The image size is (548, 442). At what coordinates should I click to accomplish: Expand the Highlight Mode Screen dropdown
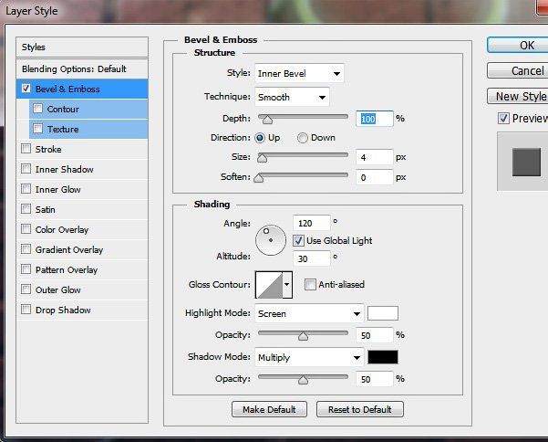tap(310, 313)
